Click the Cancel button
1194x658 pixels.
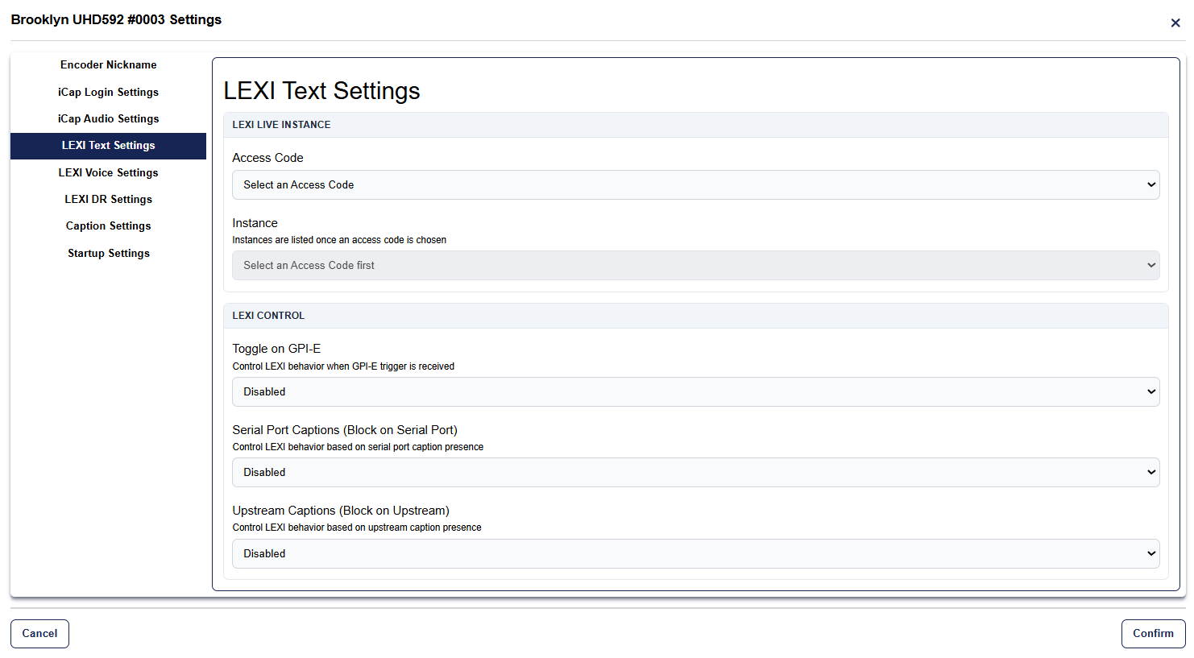pyautogui.click(x=39, y=633)
